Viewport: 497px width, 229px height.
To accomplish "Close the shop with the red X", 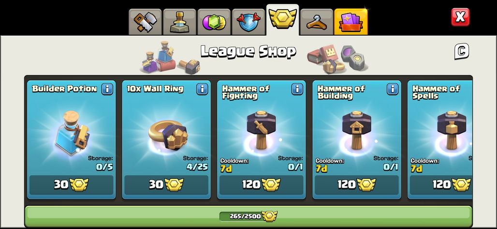I will [460, 17].
